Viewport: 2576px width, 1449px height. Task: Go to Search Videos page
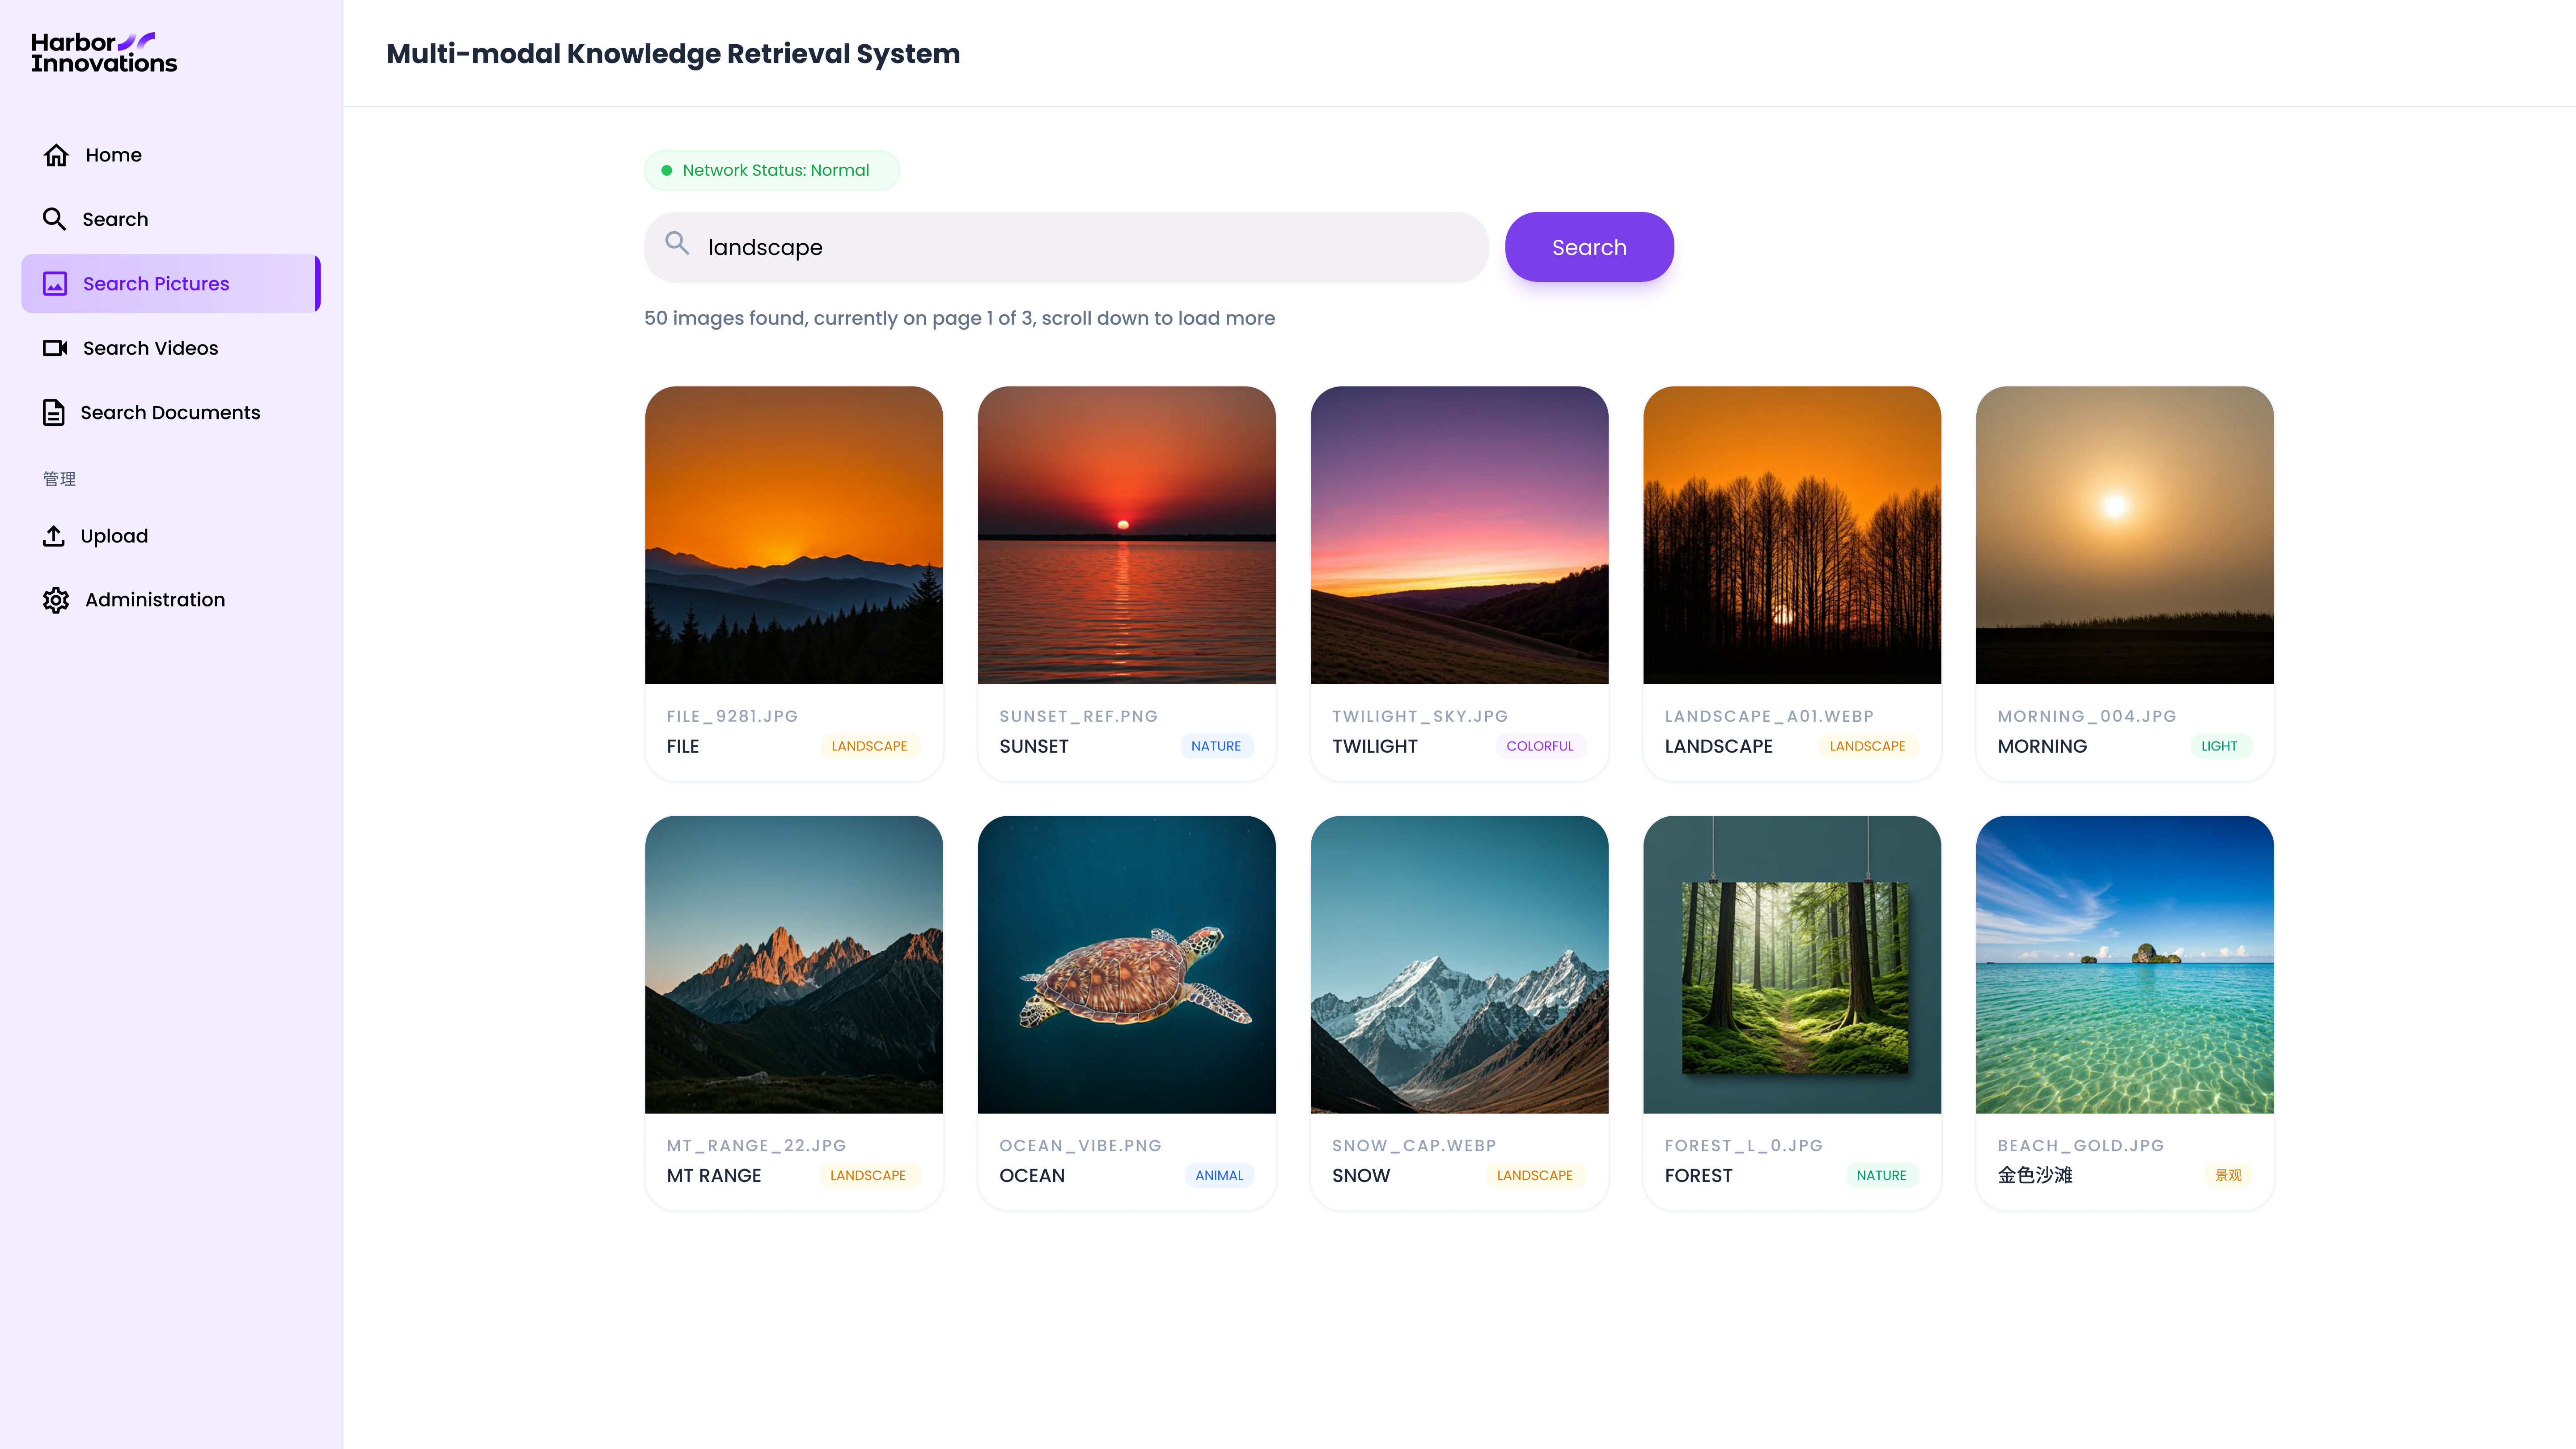tap(171, 348)
